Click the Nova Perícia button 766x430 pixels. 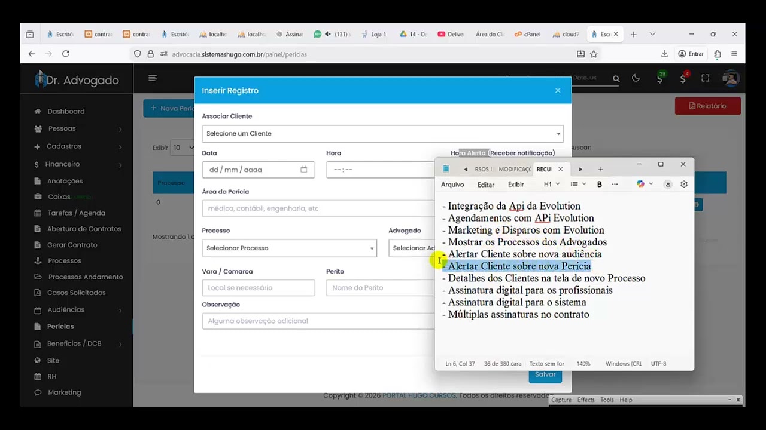(x=169, y=108)
